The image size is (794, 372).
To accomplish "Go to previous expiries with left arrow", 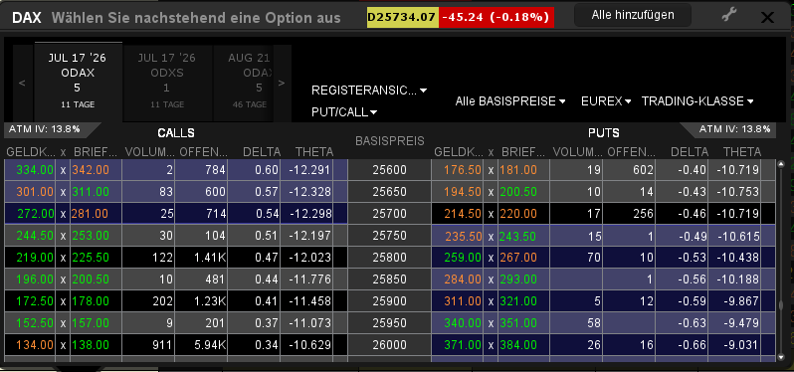I will 22,83.
